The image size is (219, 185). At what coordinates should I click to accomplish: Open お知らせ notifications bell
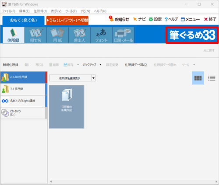coord(119,19)
